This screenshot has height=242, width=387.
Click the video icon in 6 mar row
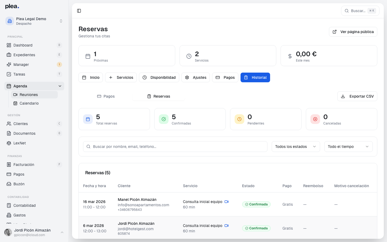point(227,226)
